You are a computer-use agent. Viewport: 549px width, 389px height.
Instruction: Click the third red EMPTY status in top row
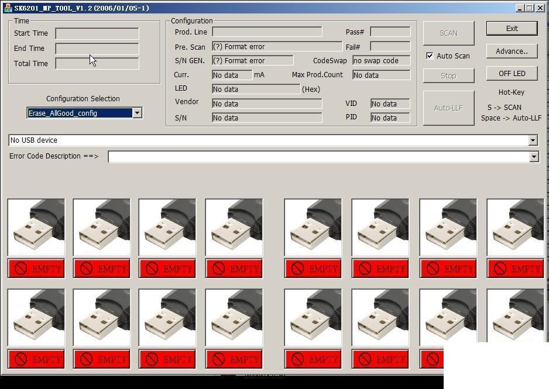coord(167,268)
